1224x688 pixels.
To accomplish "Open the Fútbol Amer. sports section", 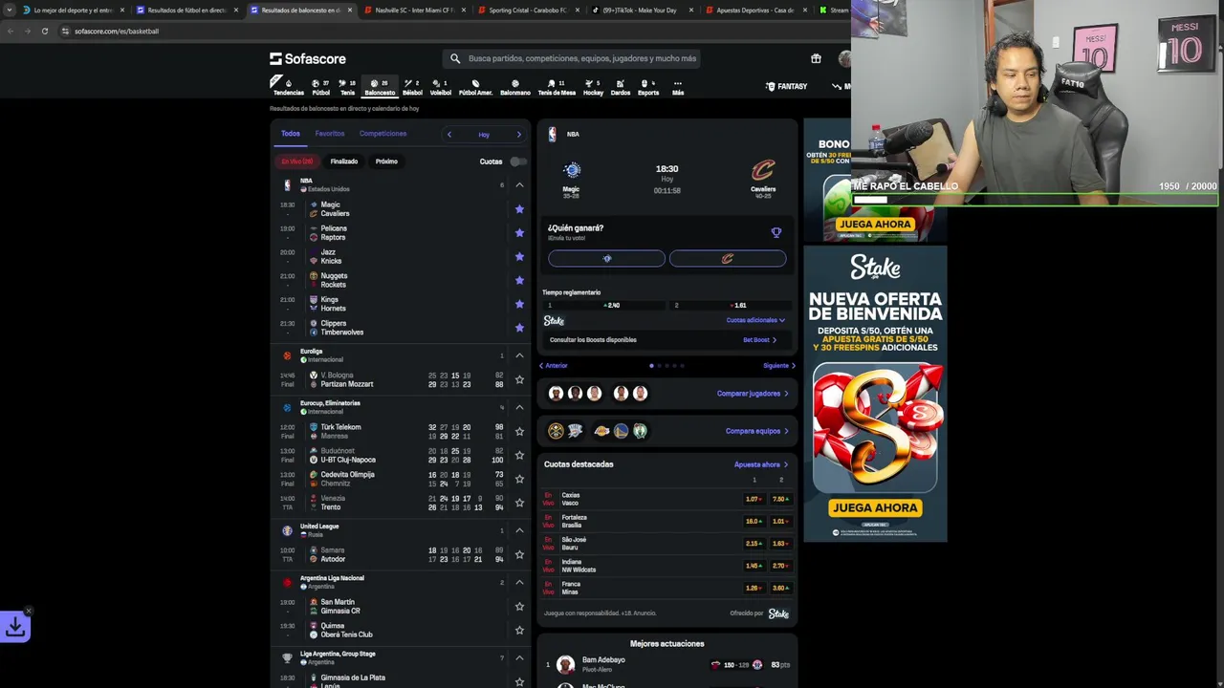I will [475, 87].
